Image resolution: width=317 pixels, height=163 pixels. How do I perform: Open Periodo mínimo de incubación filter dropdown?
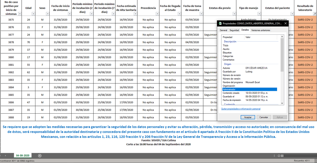point(91,14)
